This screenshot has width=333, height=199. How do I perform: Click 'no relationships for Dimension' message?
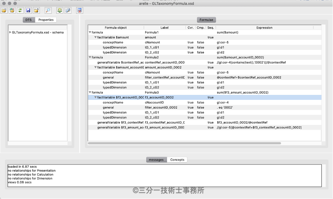(x=30, y=178)
